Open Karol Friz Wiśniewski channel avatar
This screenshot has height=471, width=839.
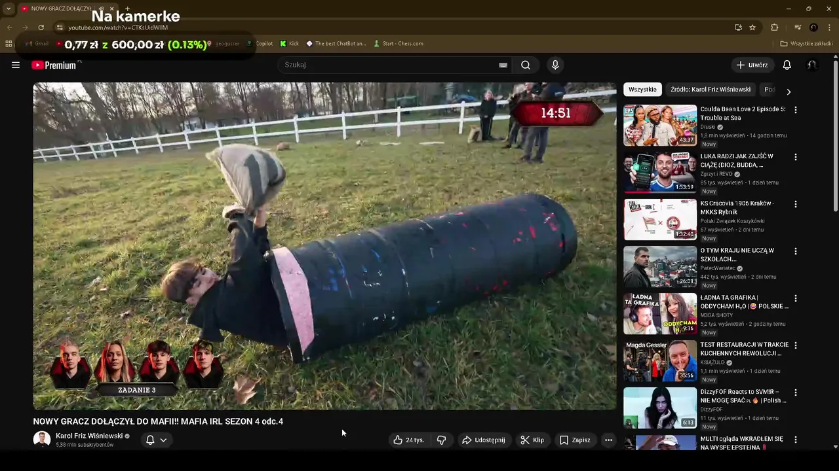tap(42, 440)
